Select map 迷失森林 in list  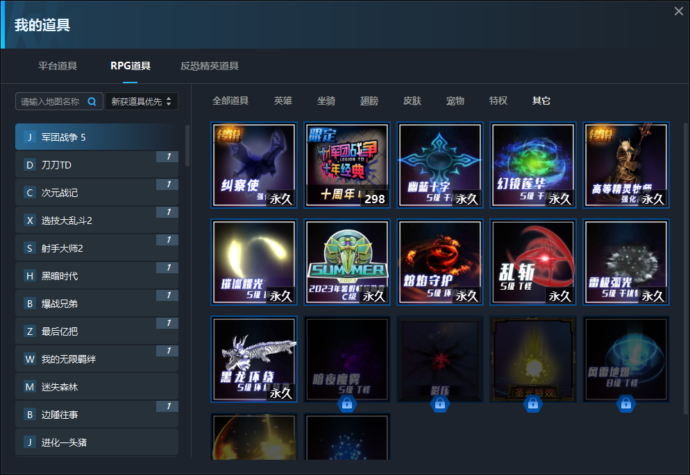point(96,387)
